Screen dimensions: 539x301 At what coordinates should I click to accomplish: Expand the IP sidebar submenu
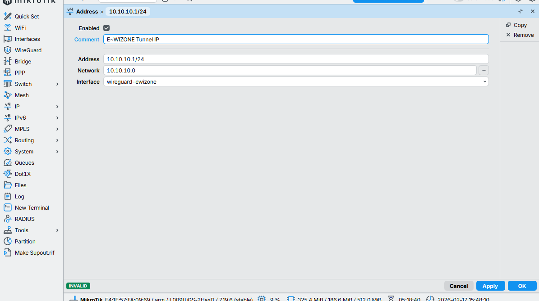coord(17,106)
